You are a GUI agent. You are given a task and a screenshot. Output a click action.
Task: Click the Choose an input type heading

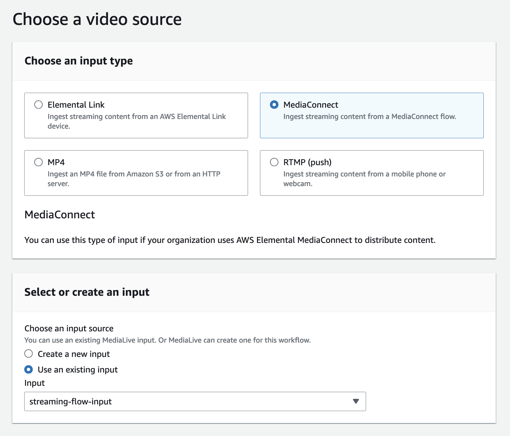click(79, 61)
